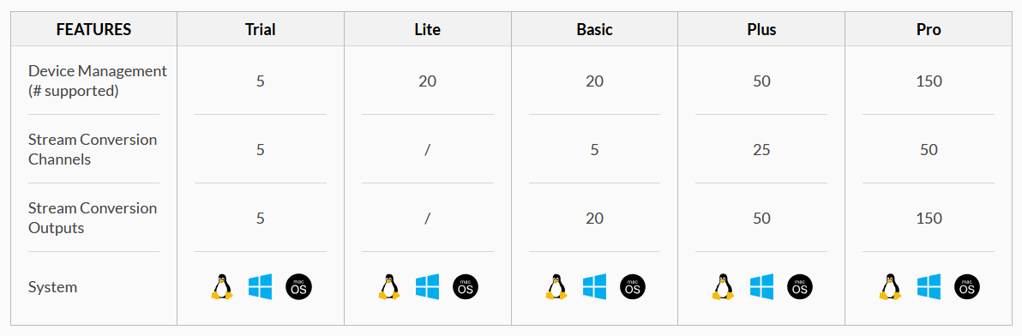Click the Windows logo in the Lite column
The height and width of the screenshot is (336, 1022).
428,286
